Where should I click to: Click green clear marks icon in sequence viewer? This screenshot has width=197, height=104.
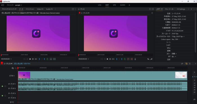point(125,59)
